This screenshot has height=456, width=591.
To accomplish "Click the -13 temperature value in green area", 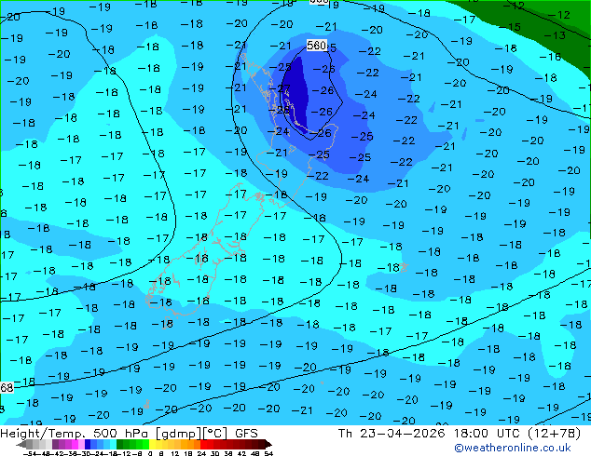I will [555, 35].
